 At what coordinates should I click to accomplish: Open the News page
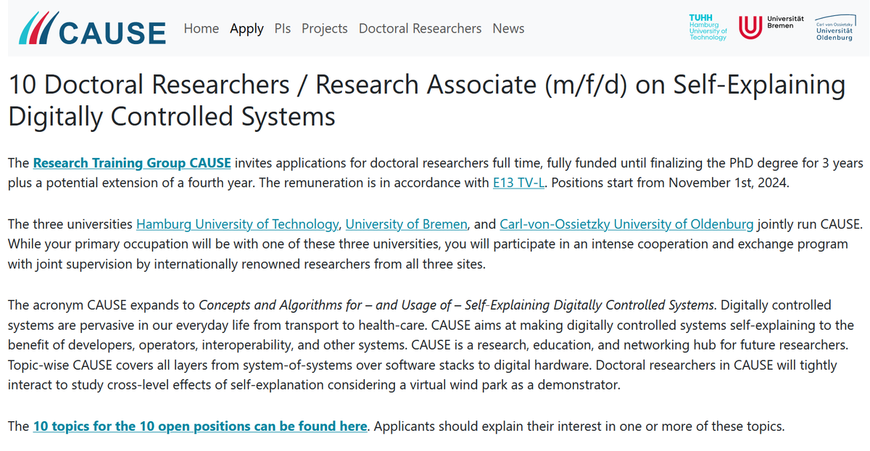[x=508, y=28]
